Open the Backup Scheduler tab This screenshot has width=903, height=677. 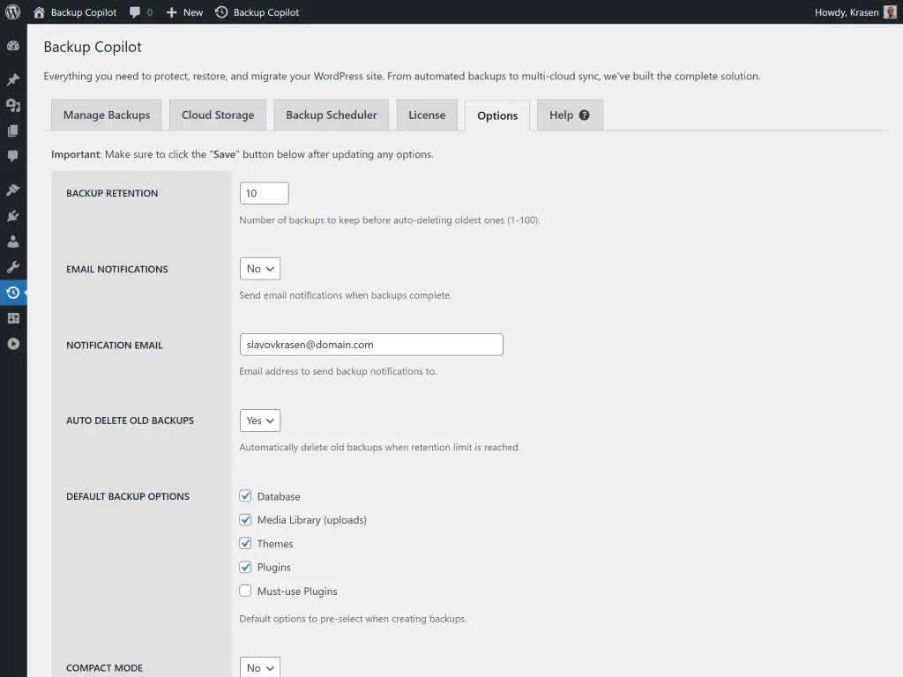pyautogui.click(x=331, y=115)
